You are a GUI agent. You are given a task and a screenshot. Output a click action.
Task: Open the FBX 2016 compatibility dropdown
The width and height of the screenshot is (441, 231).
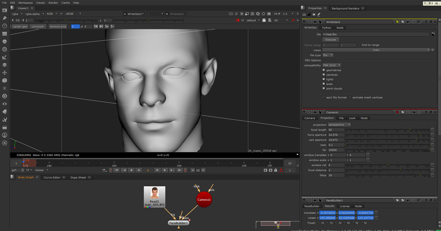(x=331, y=65)
